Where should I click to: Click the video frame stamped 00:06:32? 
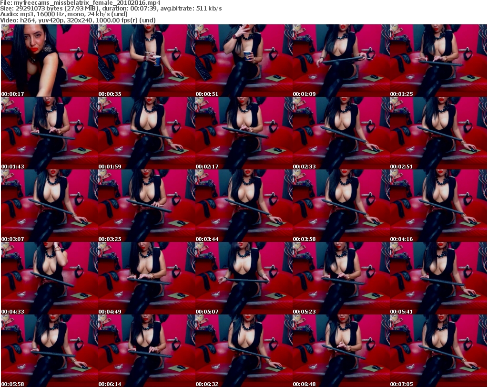pos(244,351)
